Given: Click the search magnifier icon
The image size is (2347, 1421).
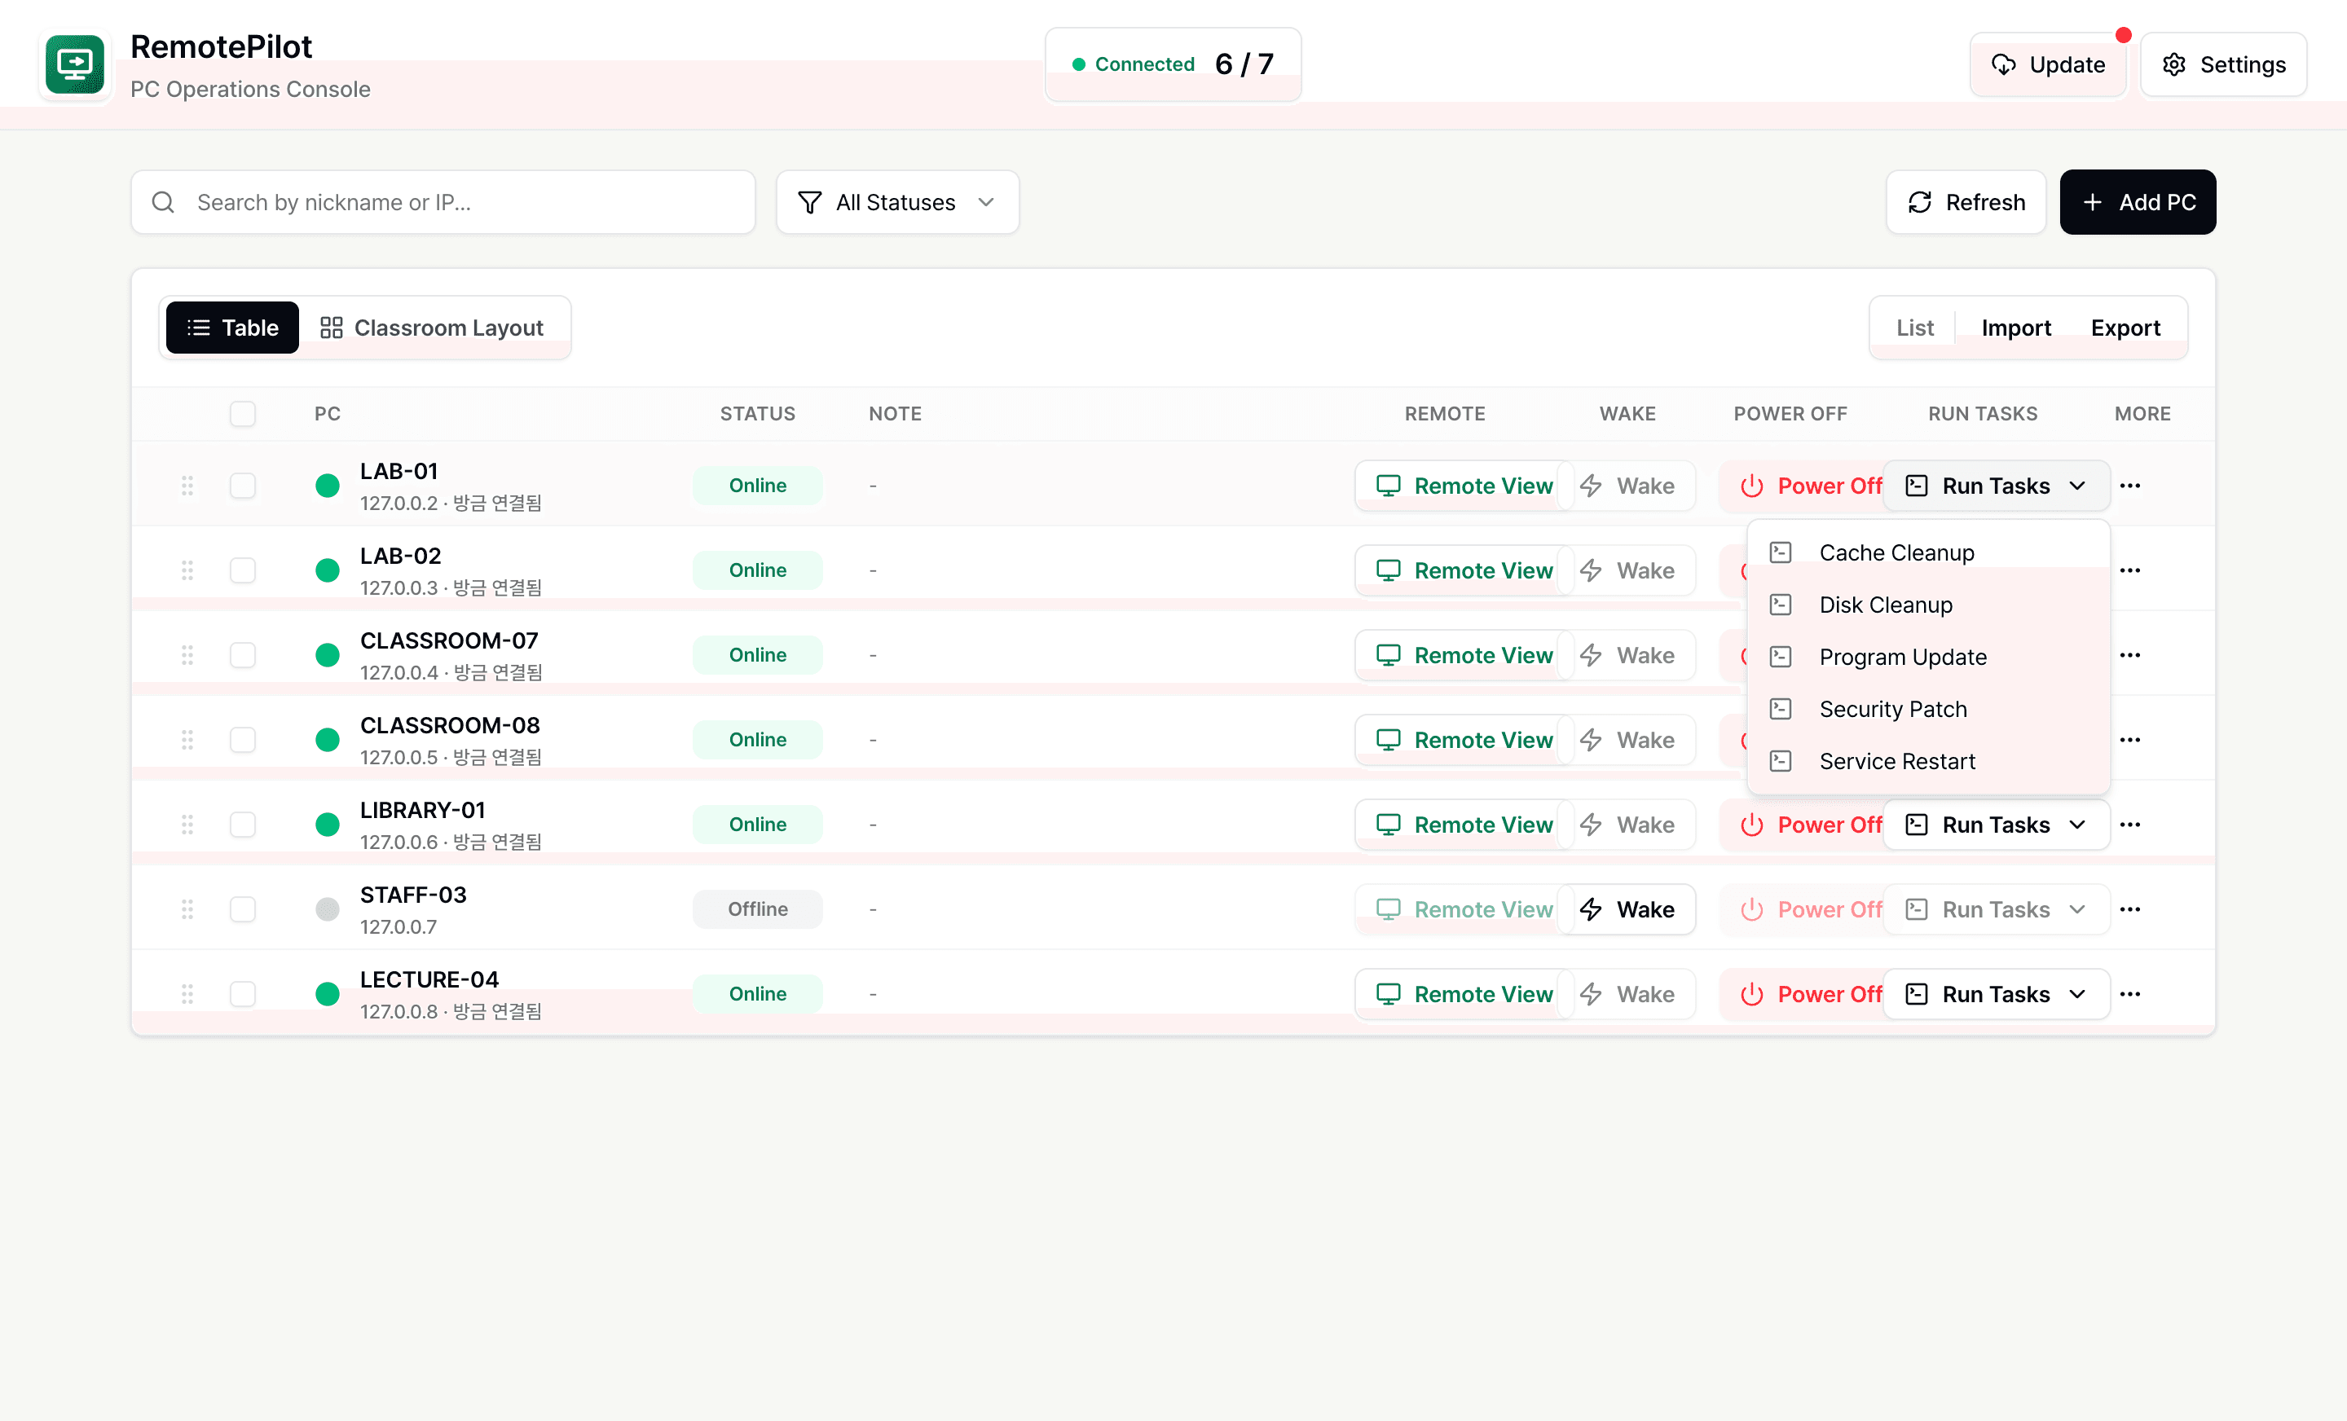Looking at the screenshot, I should pyautogui.click(x=163, y=202).
